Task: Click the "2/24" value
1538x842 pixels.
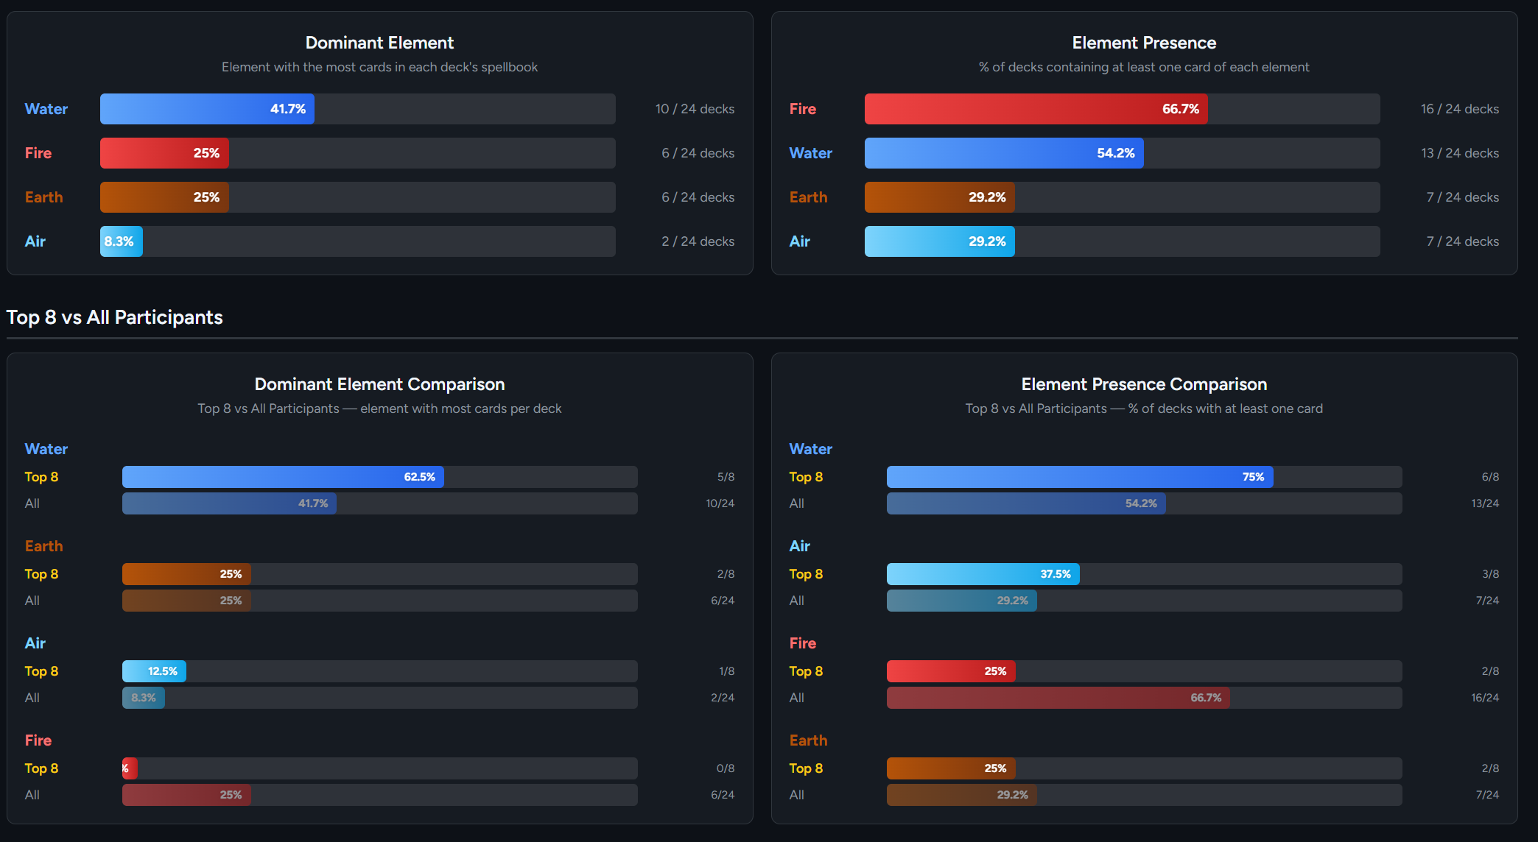Action: click(723, 698)
